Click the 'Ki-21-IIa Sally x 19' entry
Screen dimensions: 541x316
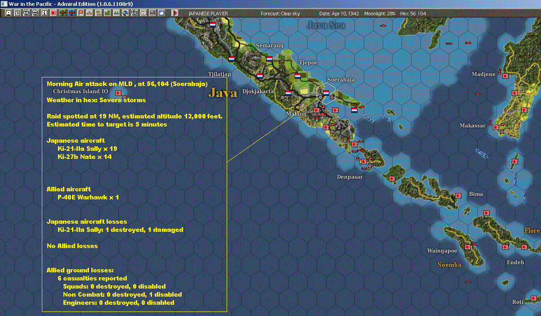(x=88, y=149)
